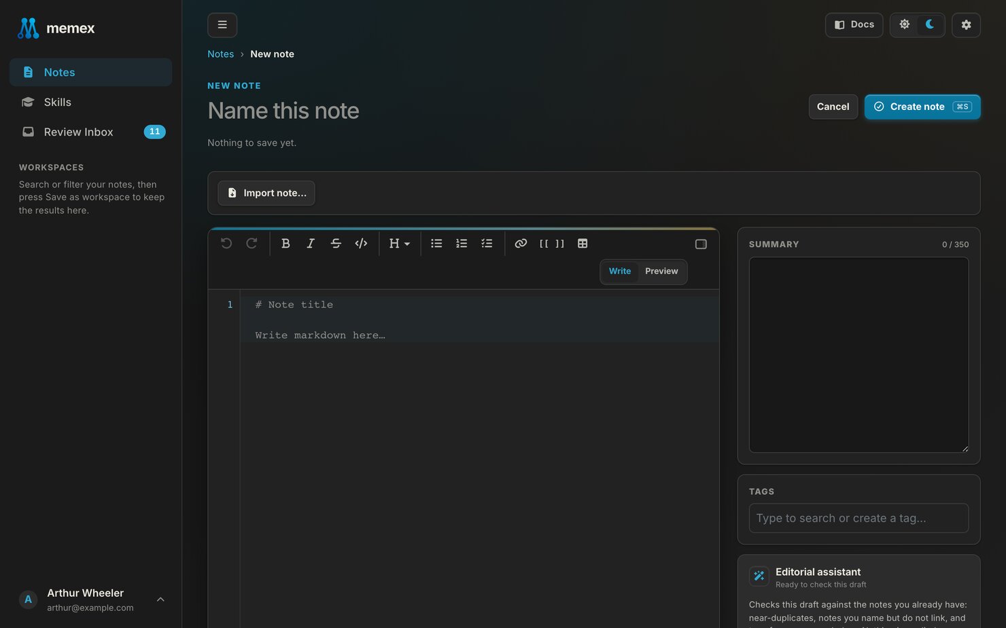Screen dimensions: 1006x628
Task: Apply strikethrough formatting
Action: coord(336,243)
